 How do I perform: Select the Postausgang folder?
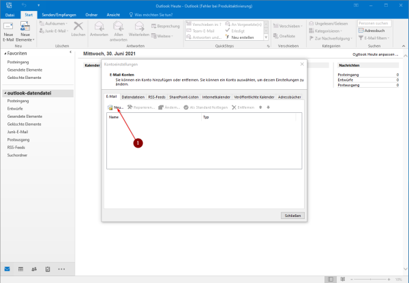coord(18,139)
